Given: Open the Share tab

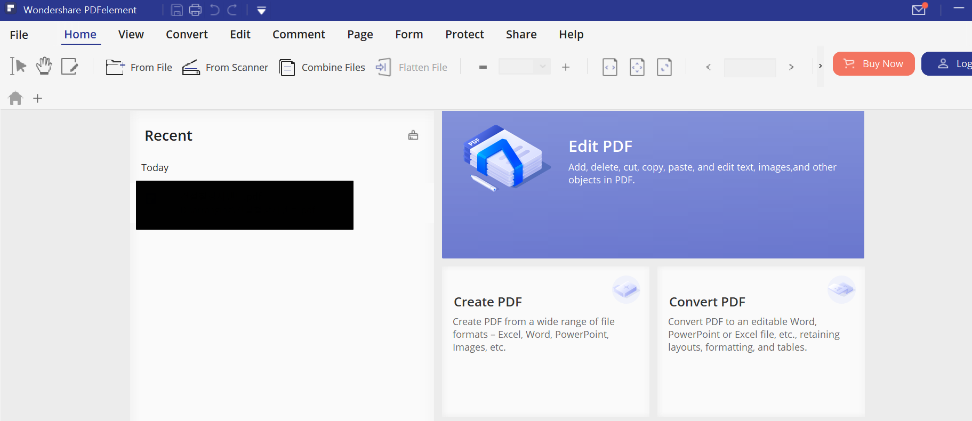Looking at the screenshot, I should 521,35.
